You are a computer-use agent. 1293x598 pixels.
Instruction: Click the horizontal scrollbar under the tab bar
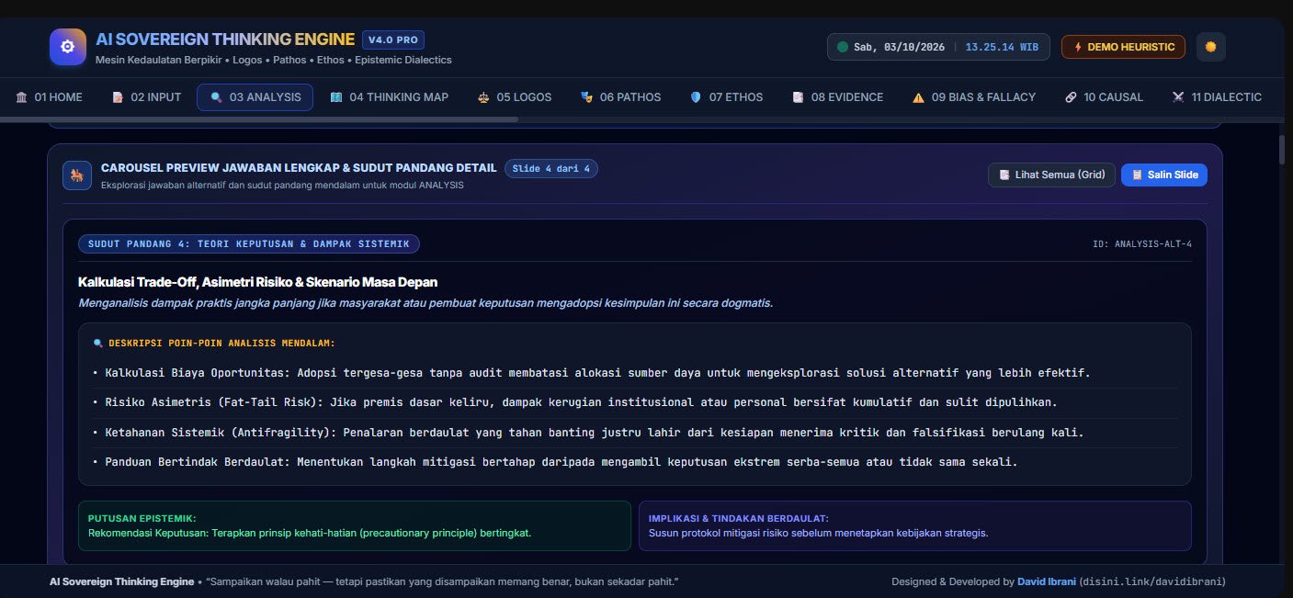point(259,118)
